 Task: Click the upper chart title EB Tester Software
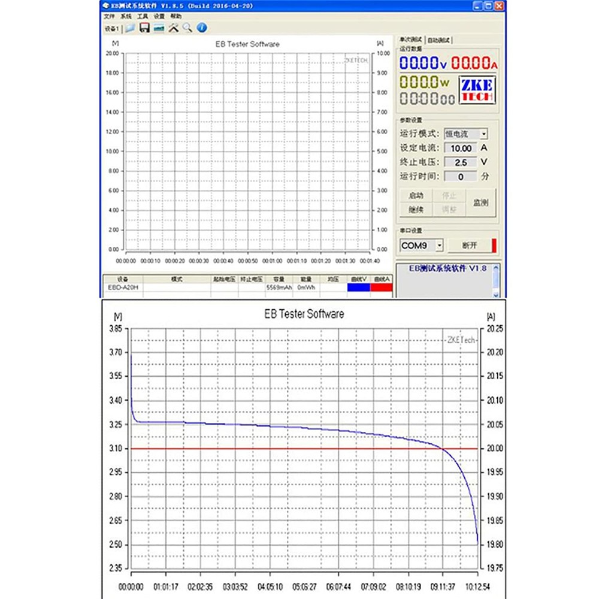coord(247,44)
